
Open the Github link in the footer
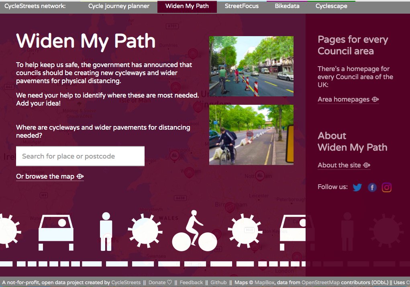tap(218, 282)
